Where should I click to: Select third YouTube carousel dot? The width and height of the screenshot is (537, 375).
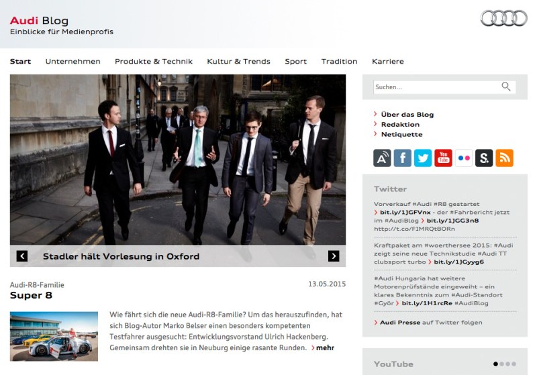coord(507,364)
